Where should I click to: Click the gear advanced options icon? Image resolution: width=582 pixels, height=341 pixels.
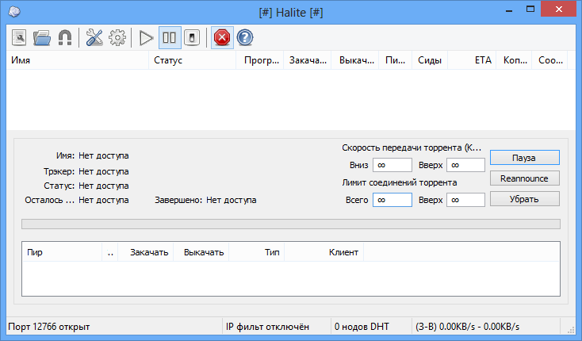click(x=117, y=37)
